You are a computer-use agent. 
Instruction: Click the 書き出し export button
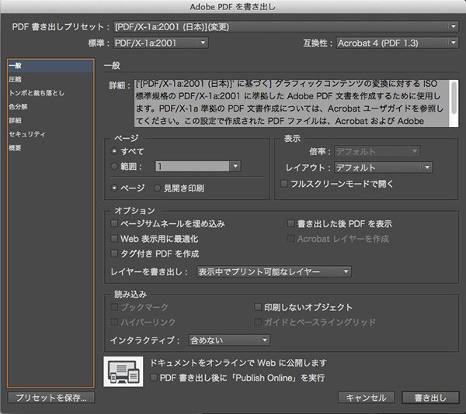pos(430,398)
